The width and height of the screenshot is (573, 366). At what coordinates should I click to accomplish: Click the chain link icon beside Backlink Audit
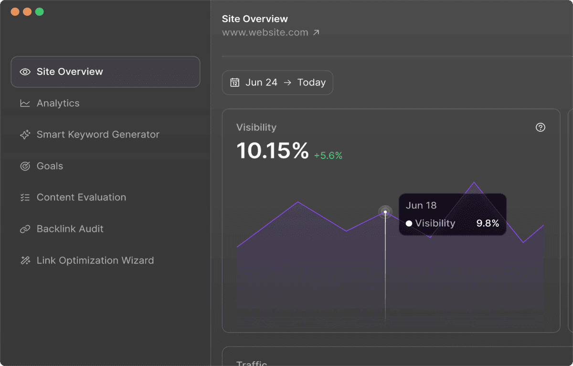coord(25,229)
